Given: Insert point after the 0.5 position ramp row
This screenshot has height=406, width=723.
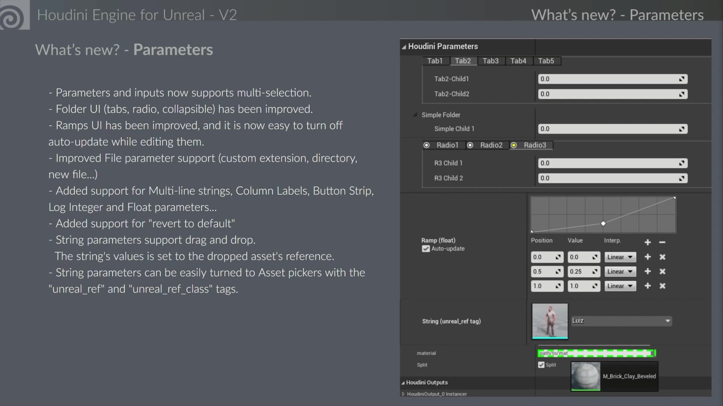Looking at the screenshot, I should point(648,271).
